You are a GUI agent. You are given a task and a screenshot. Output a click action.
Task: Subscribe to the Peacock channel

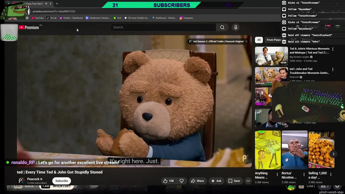62,181
